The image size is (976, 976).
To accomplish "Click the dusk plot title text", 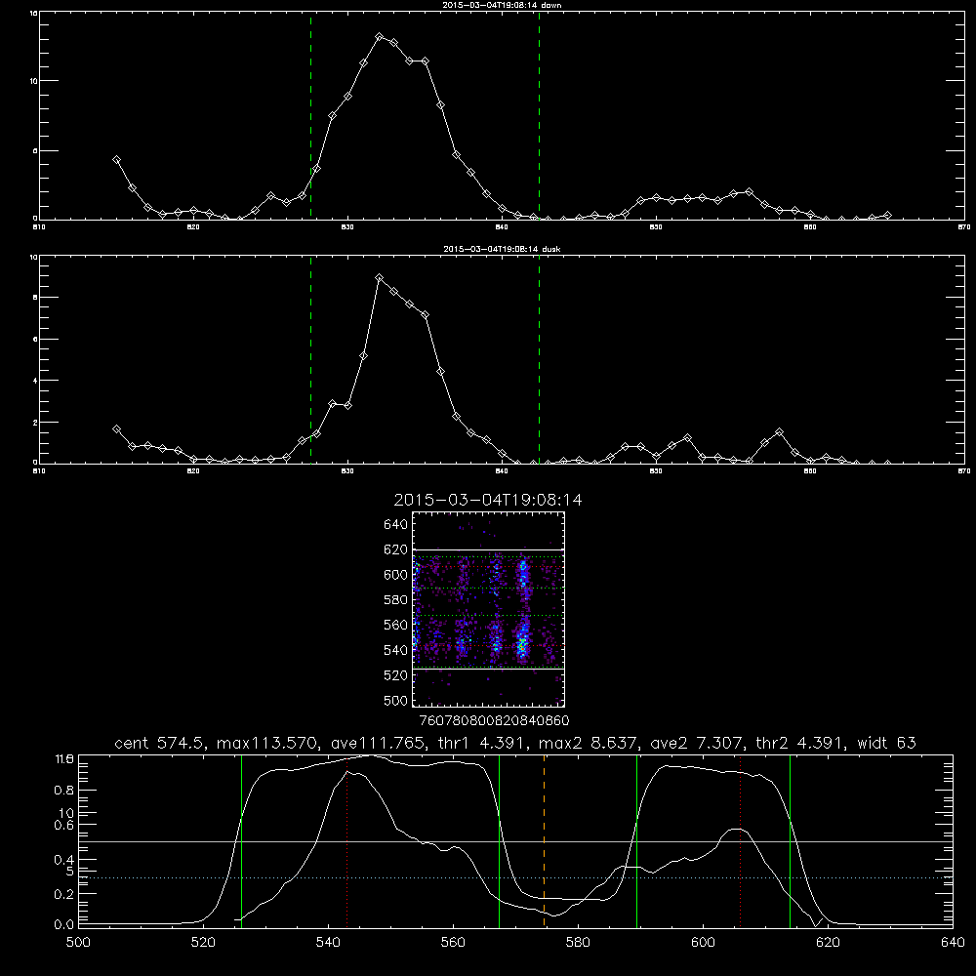I will tap(502, 249).
